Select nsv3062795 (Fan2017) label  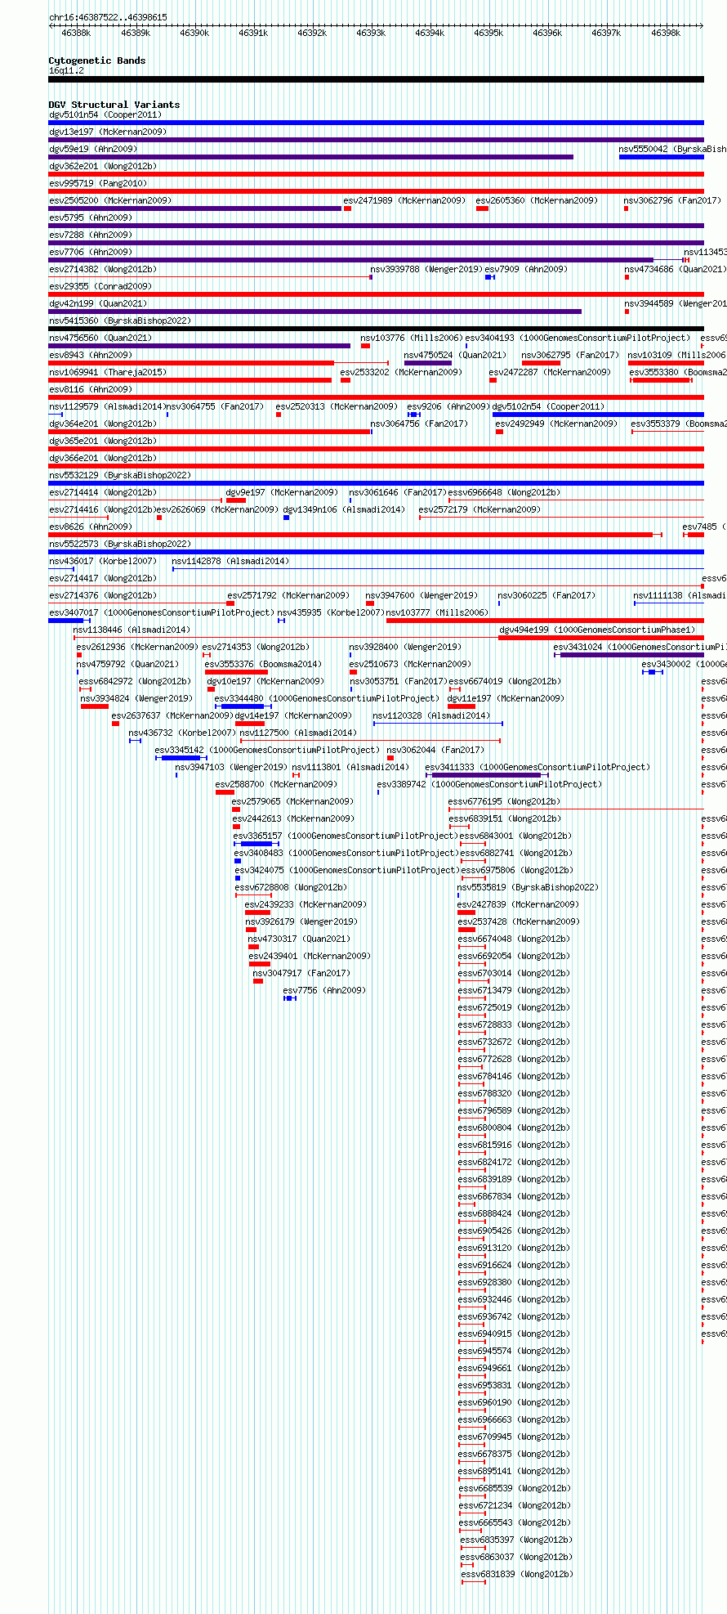coord(571,355)
